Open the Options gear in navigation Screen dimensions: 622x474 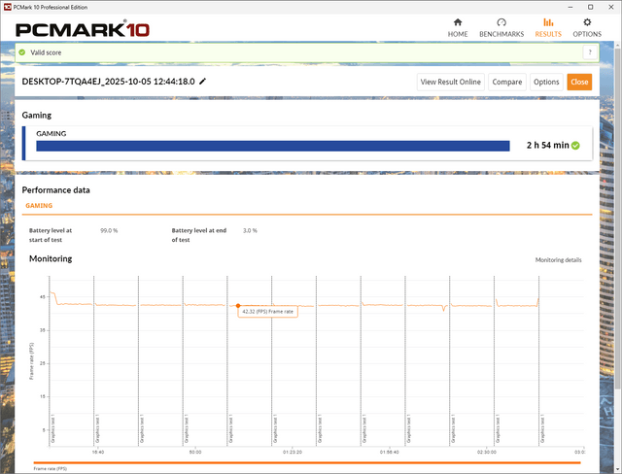point(587,28)
